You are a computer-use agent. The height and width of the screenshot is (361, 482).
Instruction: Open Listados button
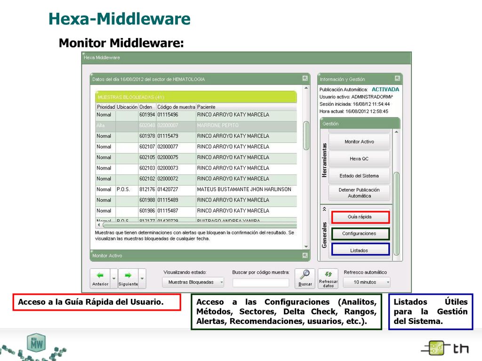[360, 250]
